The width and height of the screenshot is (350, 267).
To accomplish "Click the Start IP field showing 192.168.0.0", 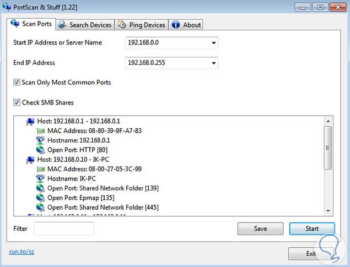I will pyautogui.click(x=171, y=43).
